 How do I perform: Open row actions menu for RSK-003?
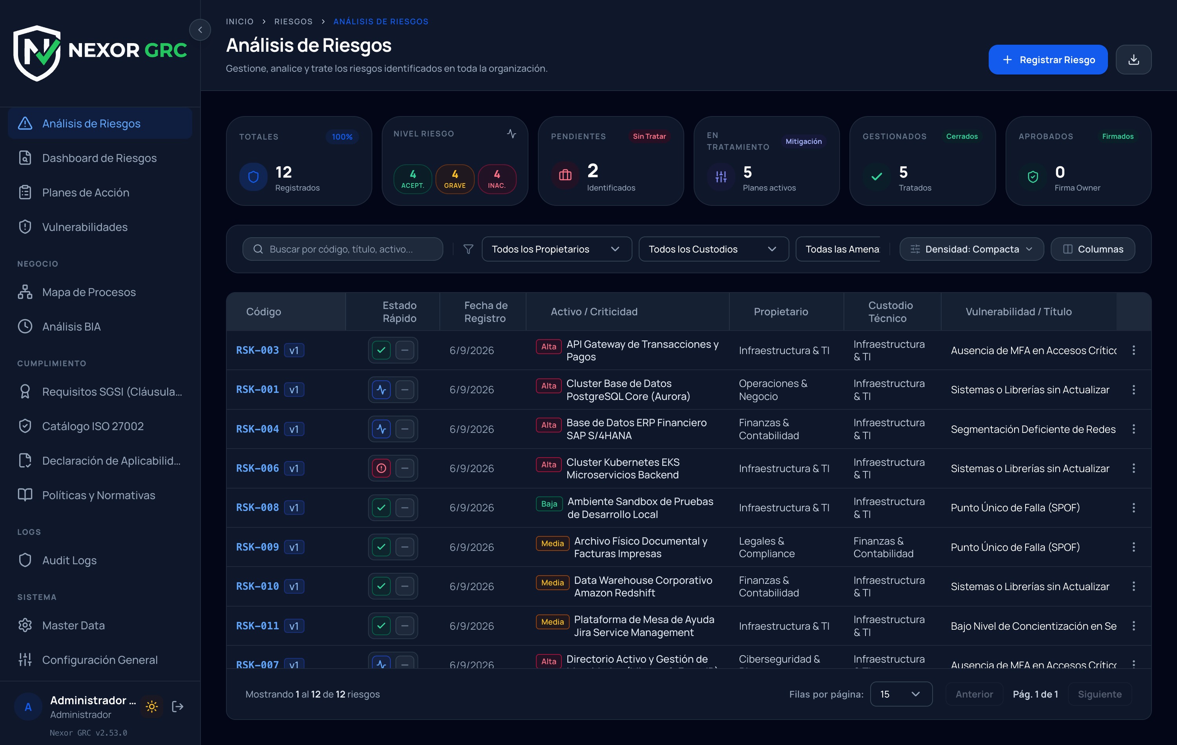click(x=1133, y=350)
